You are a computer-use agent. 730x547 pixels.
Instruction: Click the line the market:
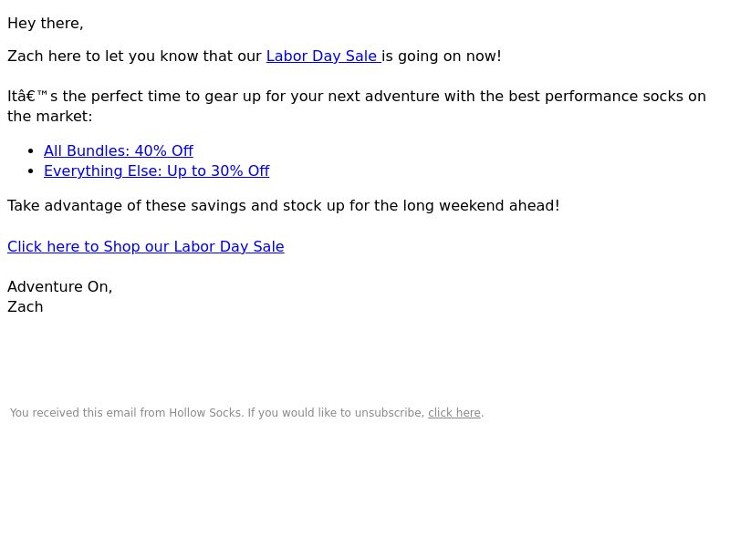pos(50,117)
